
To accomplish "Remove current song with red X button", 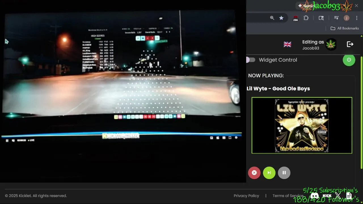I will click(x=254, y=173).
